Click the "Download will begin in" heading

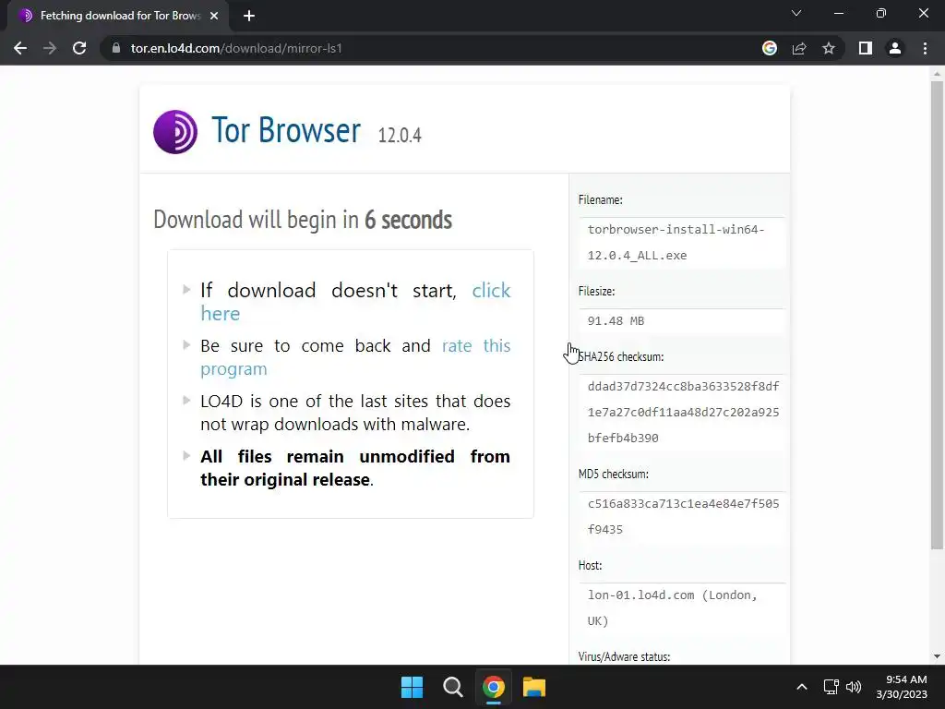pos(303,220)
